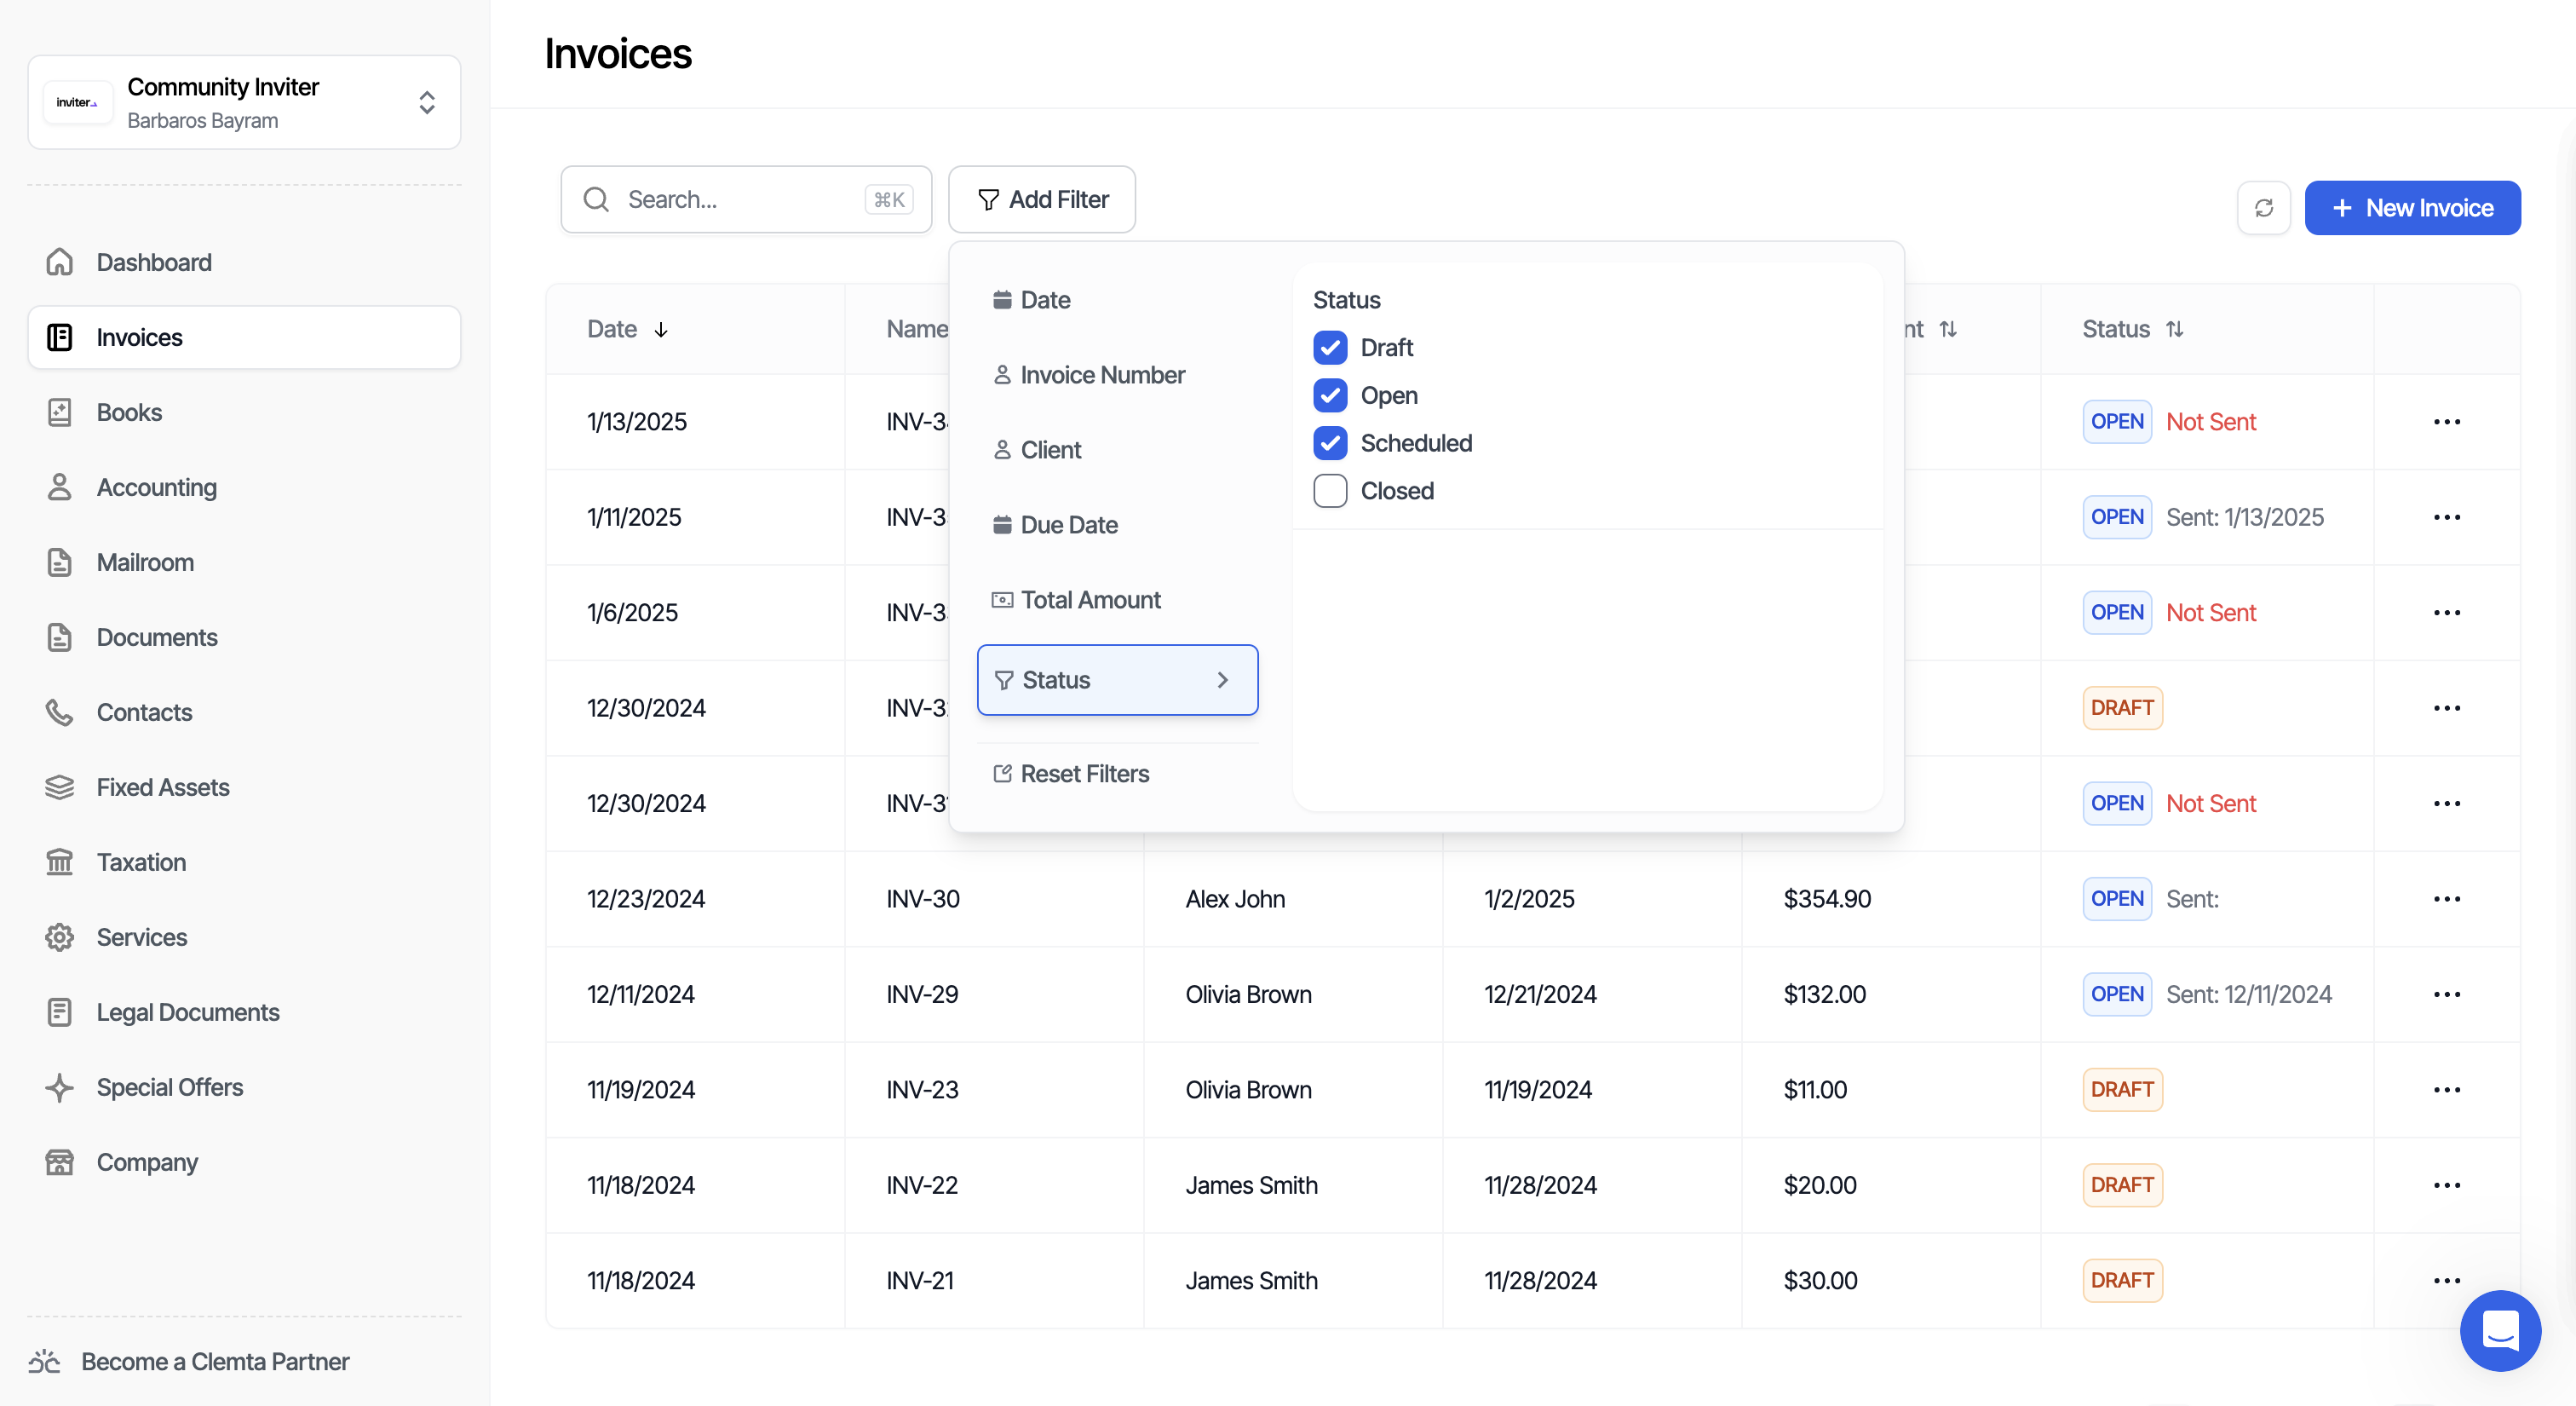This screenshot has width=2576, height=1406.
Task: Open actions menu for the 1/11/2025 invoice
Action: point(2447,517)
